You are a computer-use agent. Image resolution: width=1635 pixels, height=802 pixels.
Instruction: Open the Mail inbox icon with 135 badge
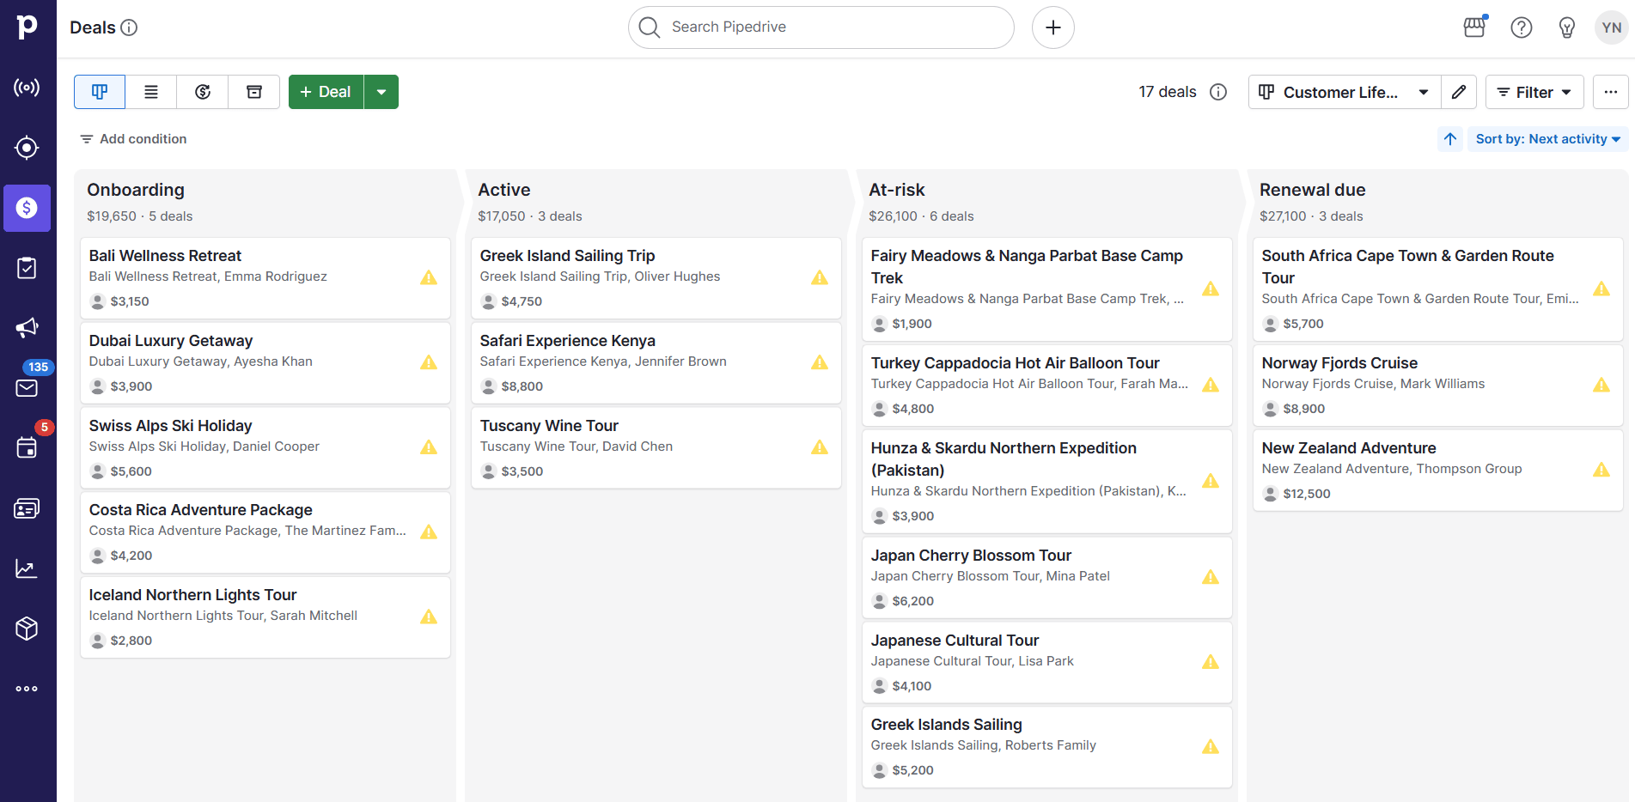(x=27, y=387)
